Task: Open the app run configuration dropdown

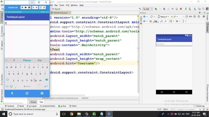Action: (x=148, y=9)
